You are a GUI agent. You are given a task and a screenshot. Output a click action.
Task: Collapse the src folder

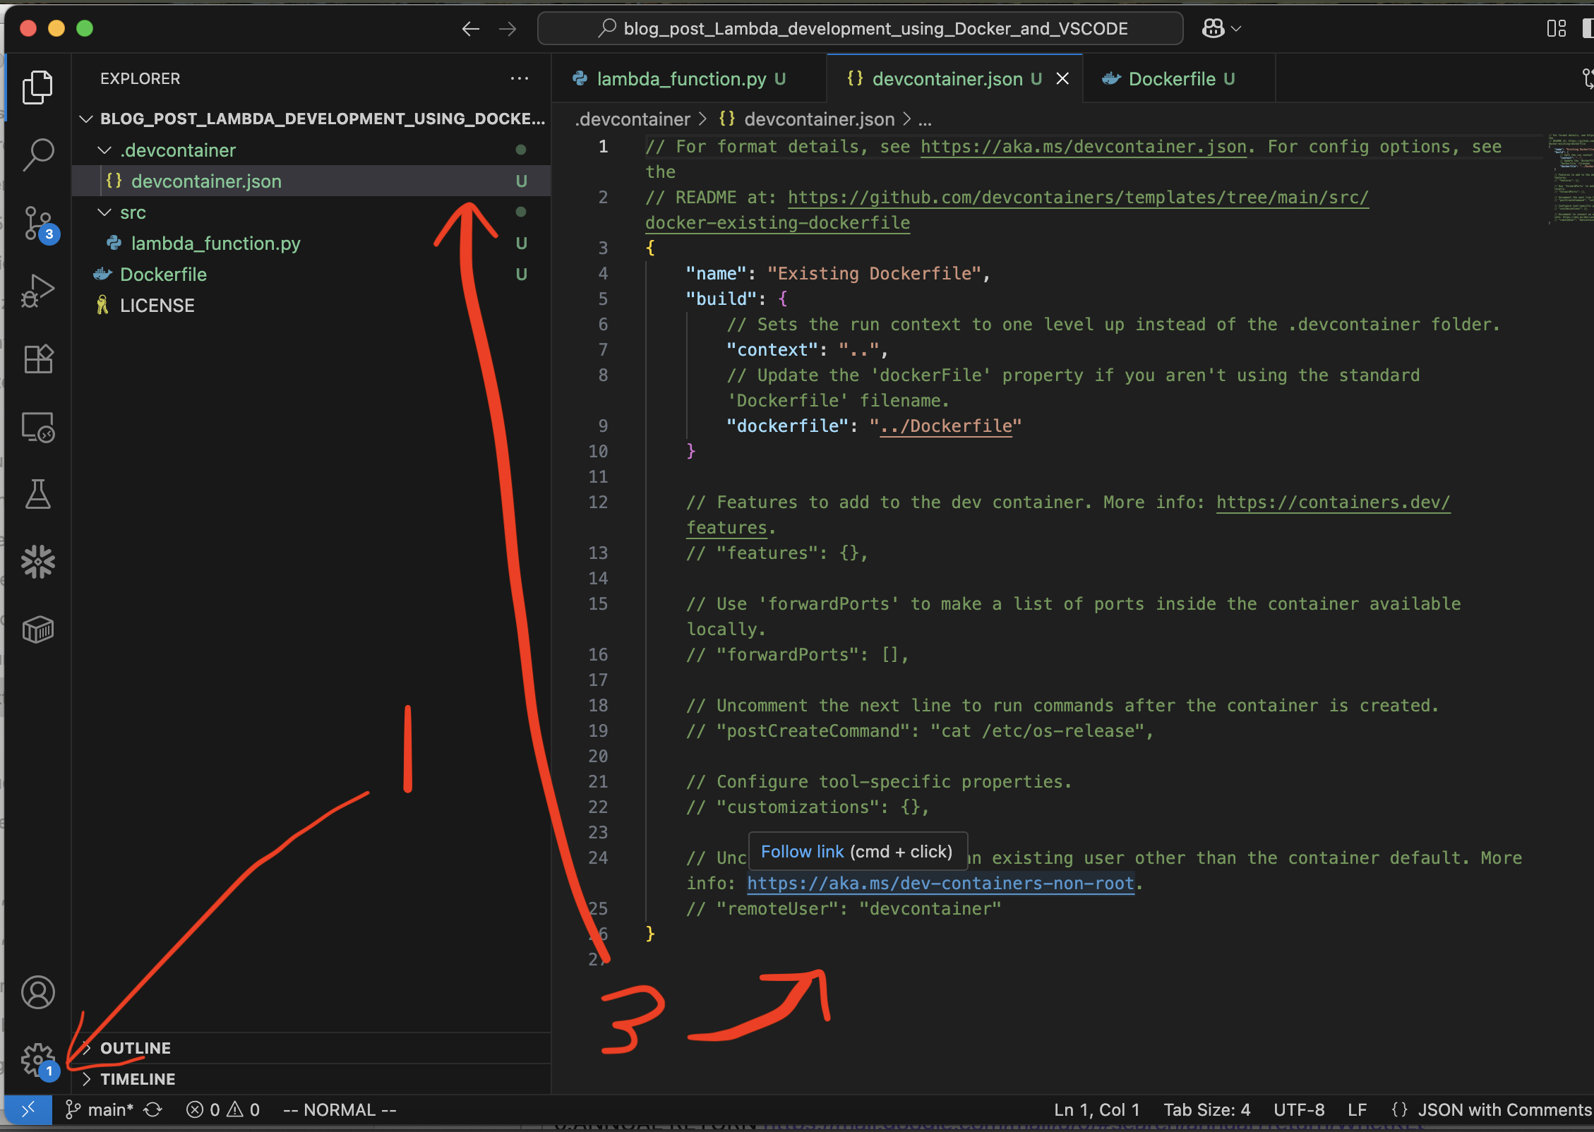[x=105, y=212]
